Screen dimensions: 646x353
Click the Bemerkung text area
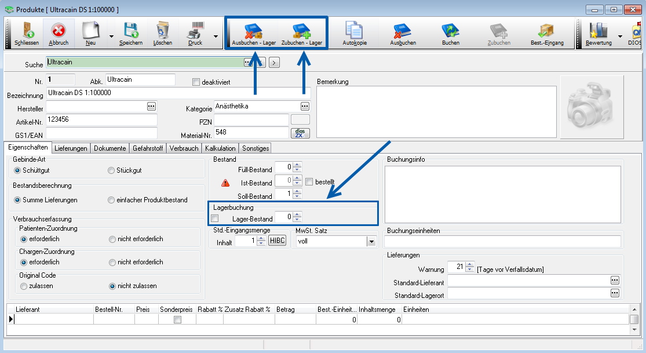click(436, 111)
